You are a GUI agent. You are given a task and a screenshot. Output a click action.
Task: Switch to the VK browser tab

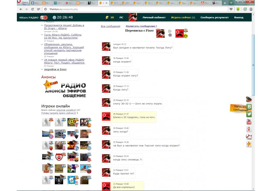(x=35, y=3)
